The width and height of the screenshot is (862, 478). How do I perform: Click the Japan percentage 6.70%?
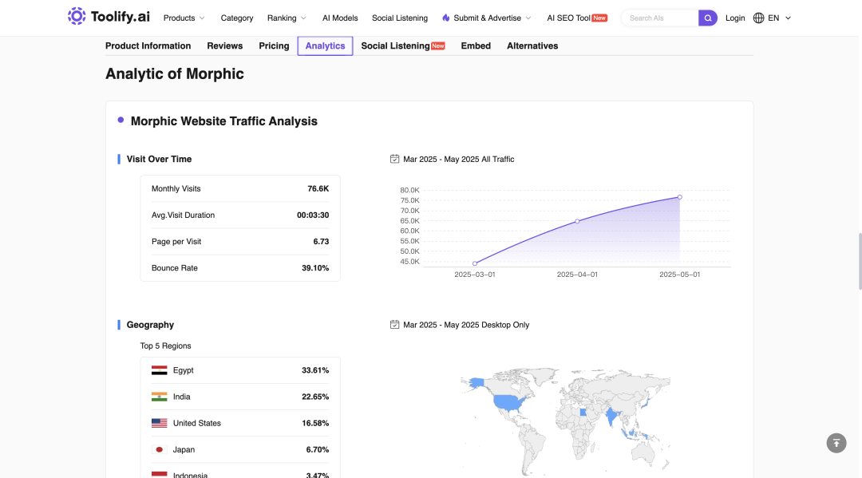coord(317,449)
